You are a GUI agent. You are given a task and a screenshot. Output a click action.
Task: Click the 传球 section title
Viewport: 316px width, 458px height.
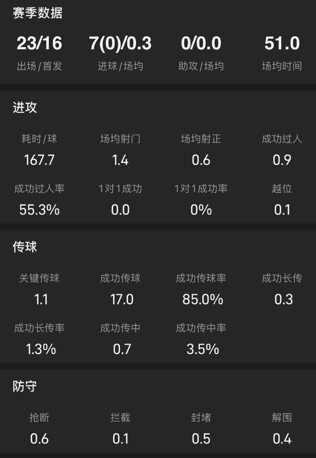pyautogui.click(x=25, y=247)
